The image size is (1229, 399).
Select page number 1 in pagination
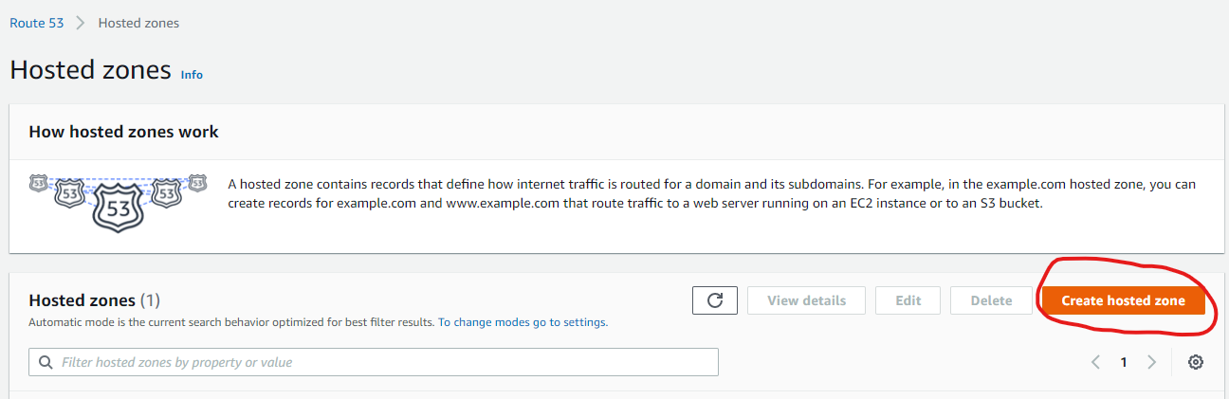click(1124, 362)
